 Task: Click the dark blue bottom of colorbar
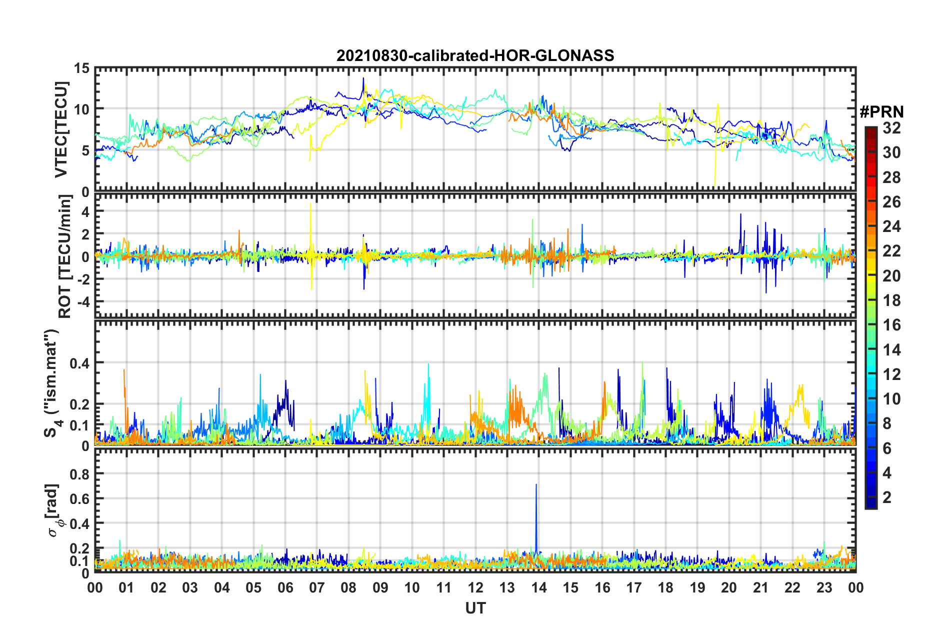tap(870, 505)
